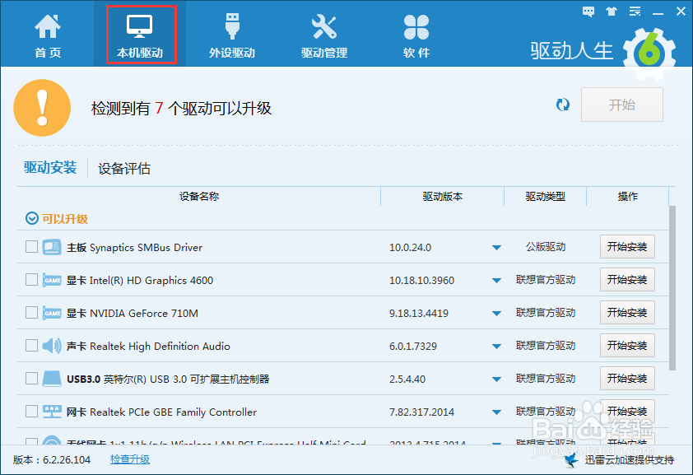Click the feedback chat icon in title bar
Screen dimensions: 693x475
(x=588, y=12)
